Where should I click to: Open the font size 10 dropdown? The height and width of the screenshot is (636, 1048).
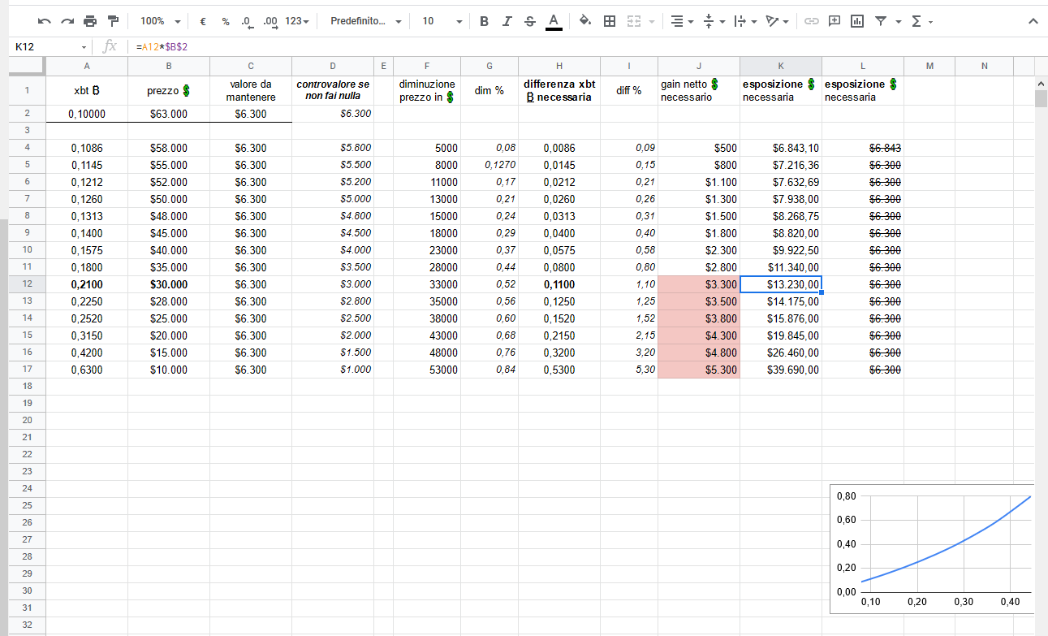pyautogui.click(x=442, y=21)
